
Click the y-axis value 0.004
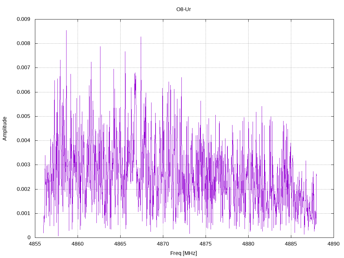pos(24,140)
